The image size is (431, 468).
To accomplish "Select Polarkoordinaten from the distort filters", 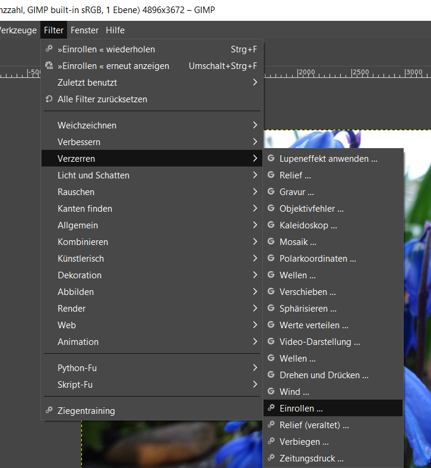I will [x=318, y=259].
